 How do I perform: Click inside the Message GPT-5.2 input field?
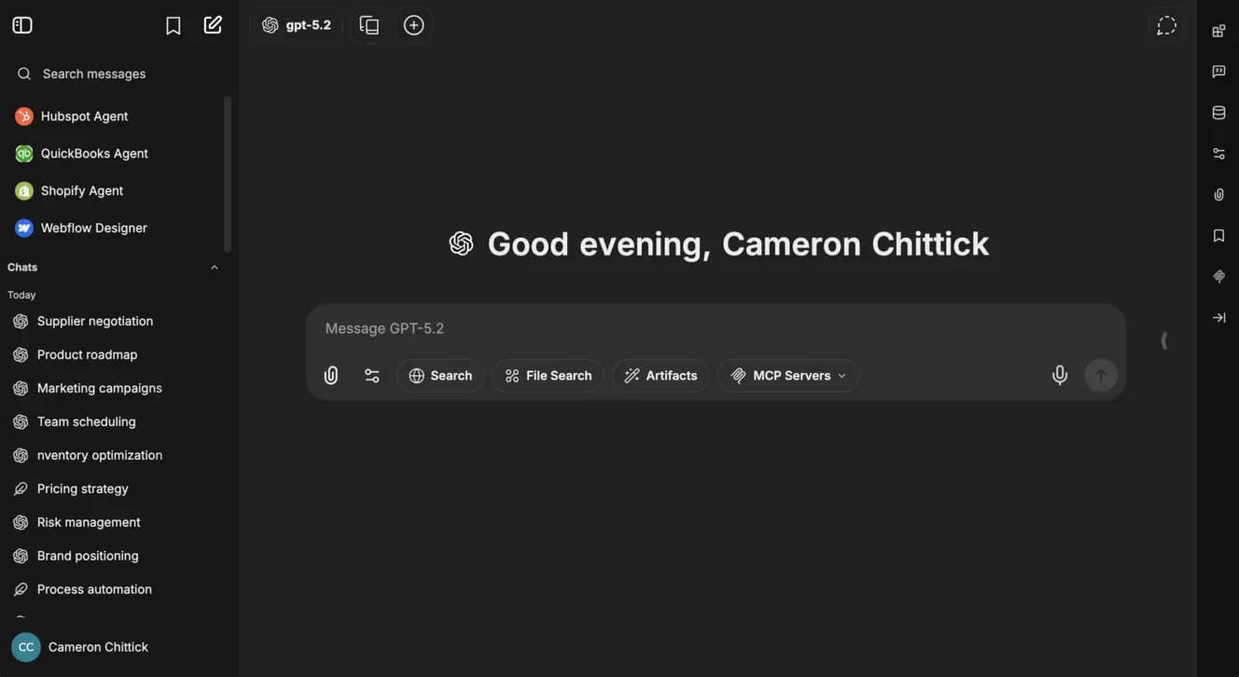pyautogui.click(x=653, y=327)
